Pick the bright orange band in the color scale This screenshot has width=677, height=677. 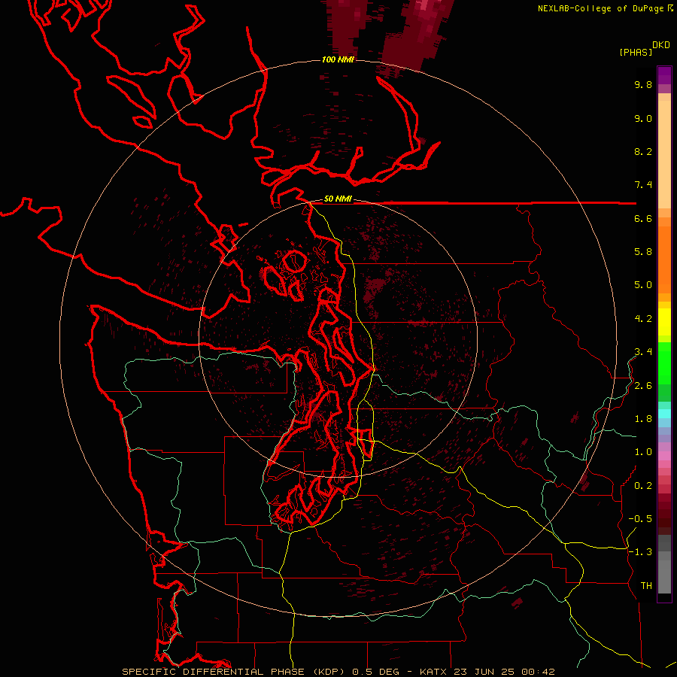[664, 259]
